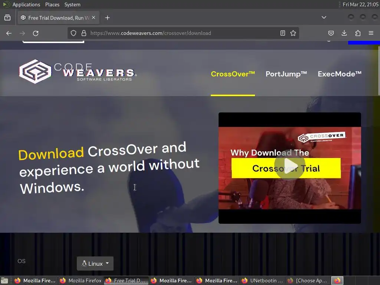This screenshot has height=285, width=380.
Task: Expand the list all tabs chevron
Action: [324, 17]
